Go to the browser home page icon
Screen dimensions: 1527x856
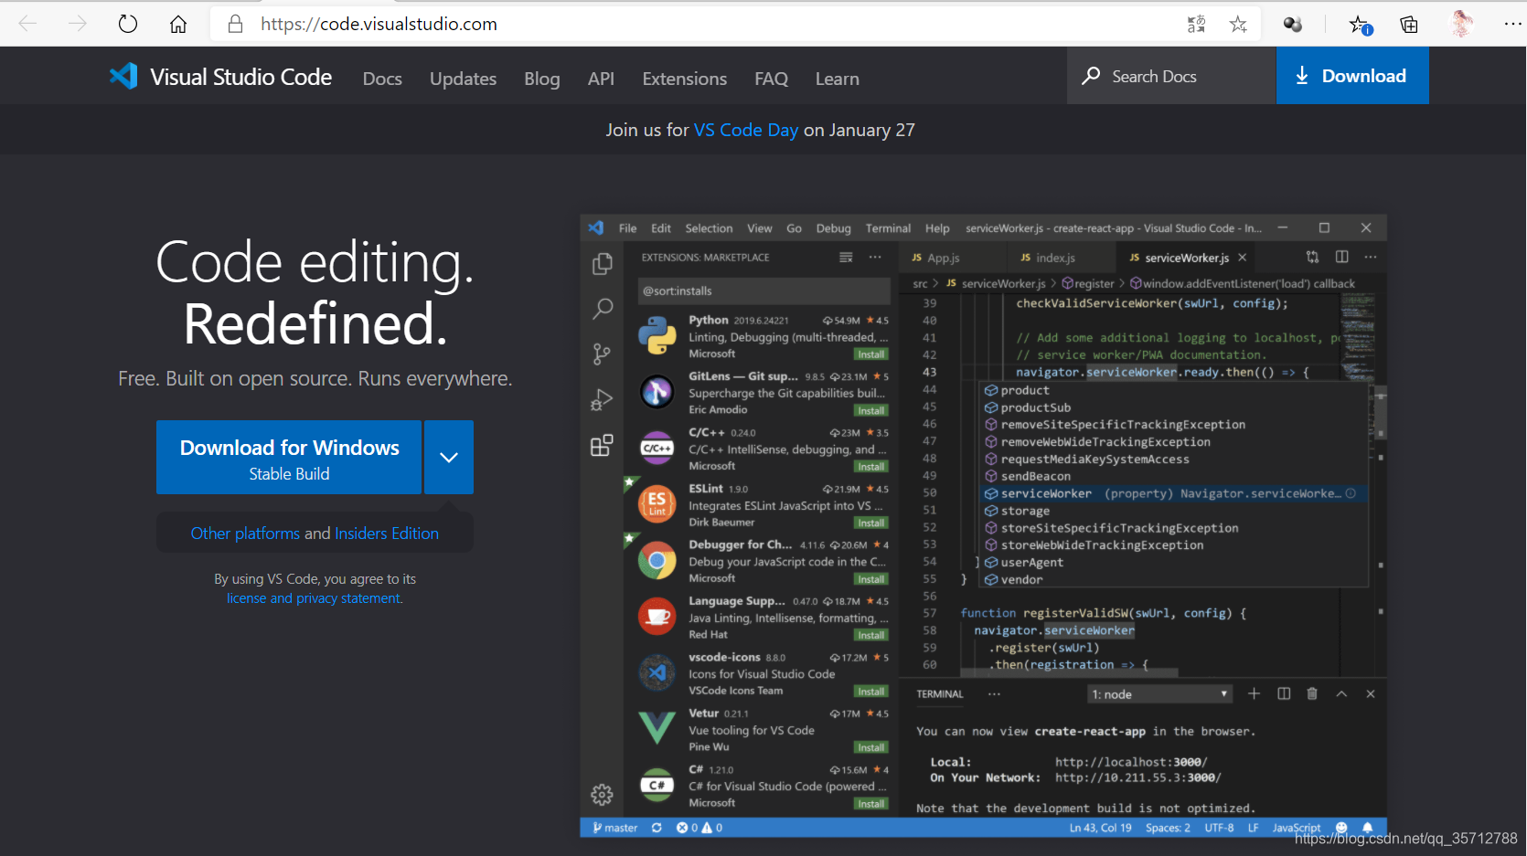(x=178, y=24)
